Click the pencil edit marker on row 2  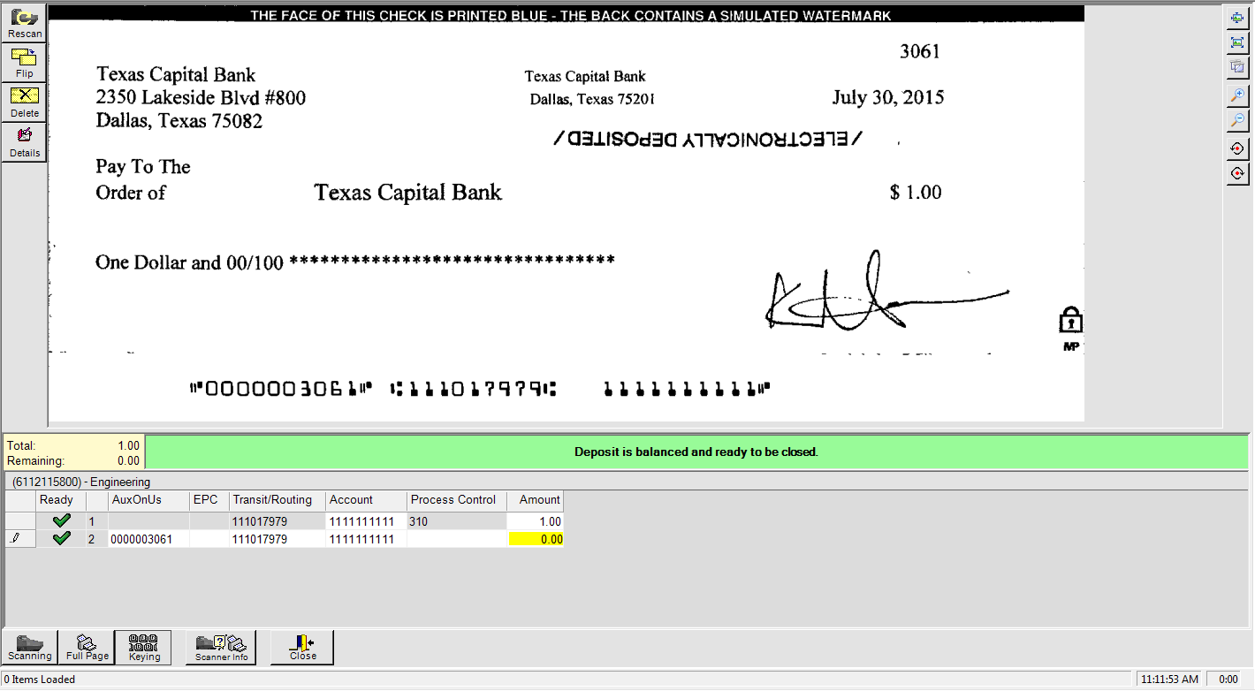[x=15, y=538]
